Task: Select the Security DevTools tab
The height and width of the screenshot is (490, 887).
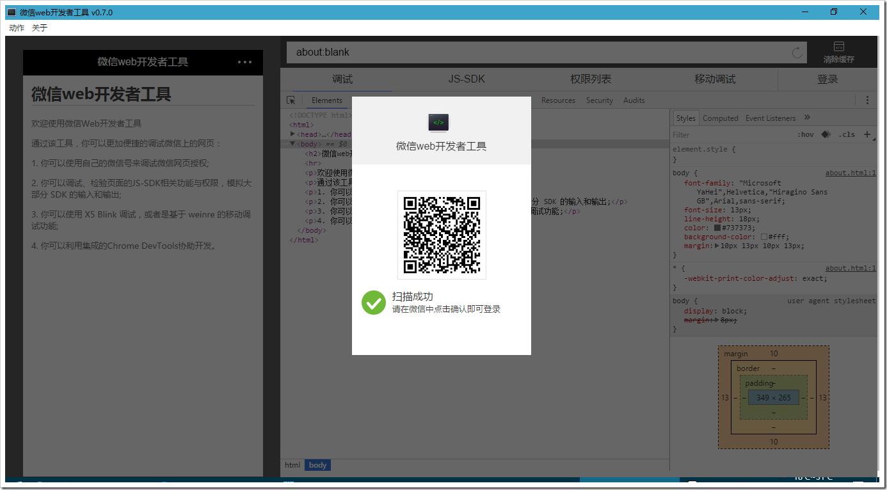Action: coord(600,100)
